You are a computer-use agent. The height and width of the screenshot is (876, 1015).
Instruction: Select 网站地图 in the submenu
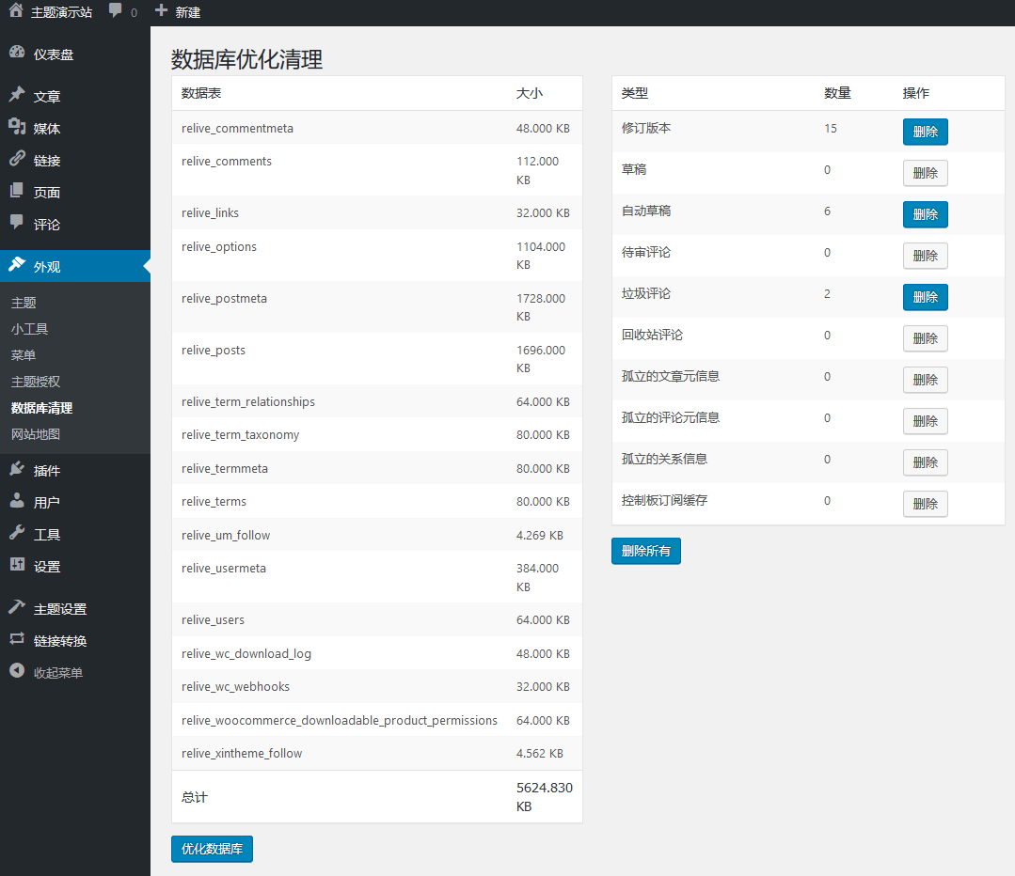click(36, 434)
